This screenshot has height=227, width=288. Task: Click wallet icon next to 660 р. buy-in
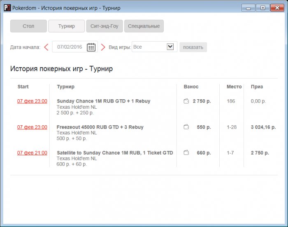[186, 153]
